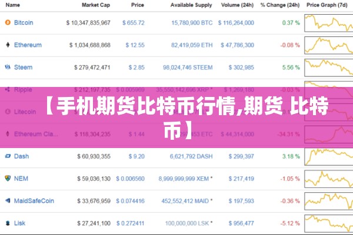The height and width of the screenshot is (235, 353).
Task: Click Steem price $ 2.85
Action: click(136, 67)
